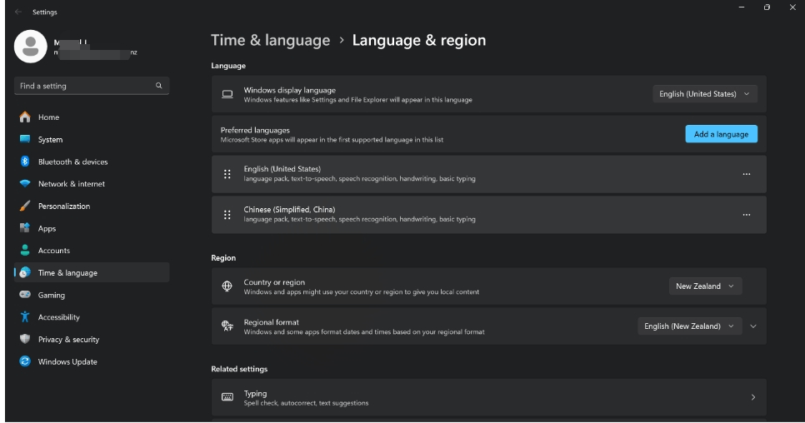
Task: Open more options for Chinese (Simplified, China)
Action: click(x=747, y=215)
